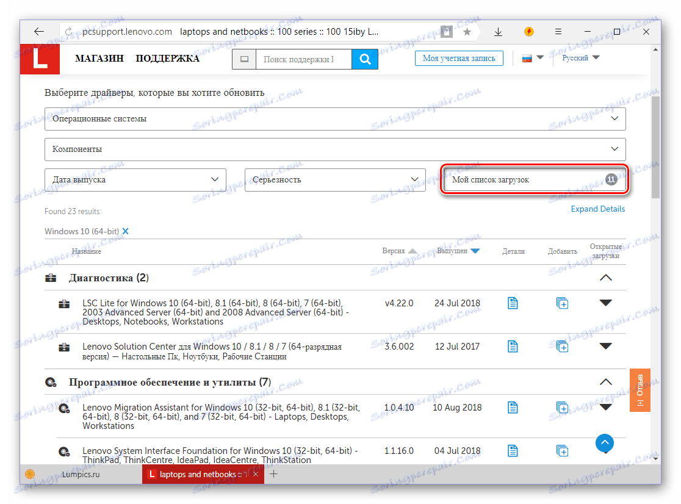Open the Русский language dropdown
Image resolution: width=681 pixels, height=504 pixels.
[x=580, y=58]
